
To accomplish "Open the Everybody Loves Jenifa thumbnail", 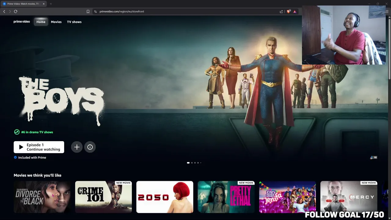I will pos(287,197).
